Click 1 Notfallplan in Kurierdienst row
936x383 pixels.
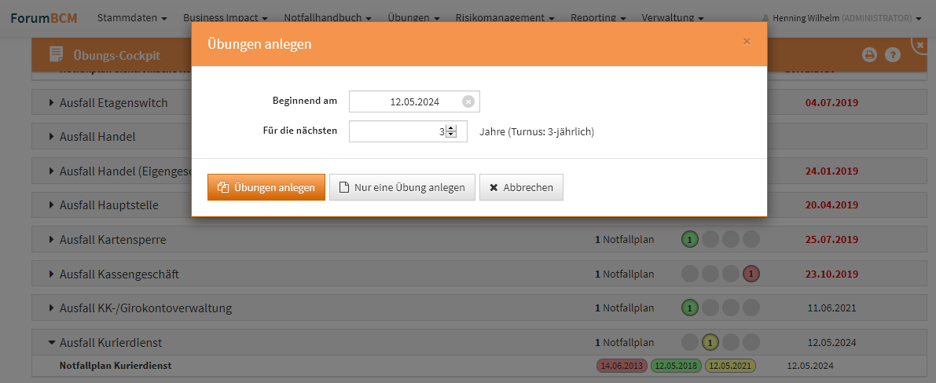625,343
